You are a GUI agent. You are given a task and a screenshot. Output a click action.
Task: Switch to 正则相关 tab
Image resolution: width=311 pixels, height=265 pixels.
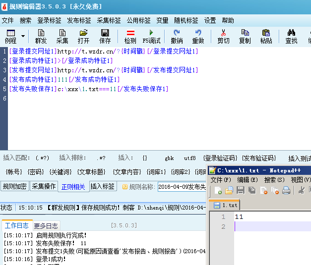73,187
